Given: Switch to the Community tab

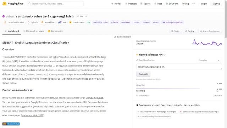Looking at the screenshot, I should point(55,31).
